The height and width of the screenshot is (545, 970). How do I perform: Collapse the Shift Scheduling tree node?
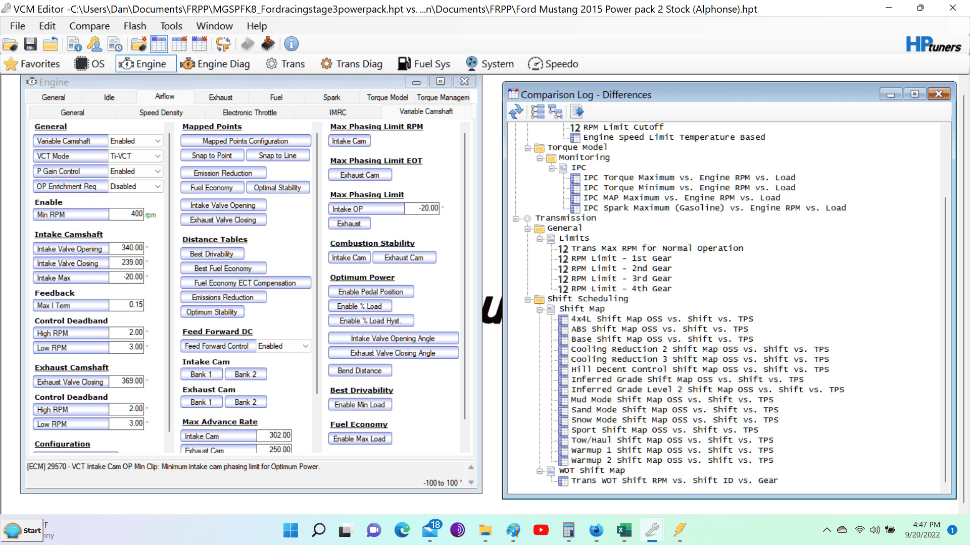click(527, 299)
